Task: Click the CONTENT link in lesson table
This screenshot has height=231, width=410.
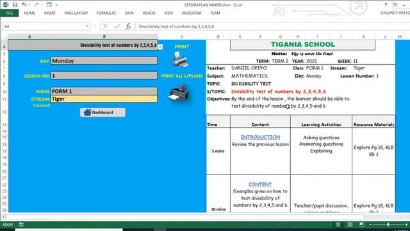Action: coord(260,184)
